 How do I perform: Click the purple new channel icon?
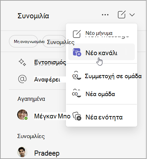(77, 52)
